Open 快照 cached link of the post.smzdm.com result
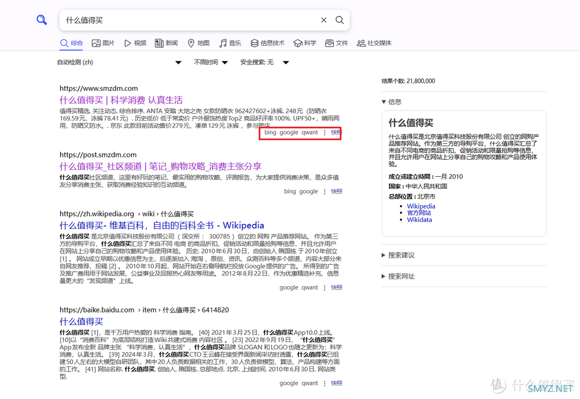580x399 pixels. point(337,192)
